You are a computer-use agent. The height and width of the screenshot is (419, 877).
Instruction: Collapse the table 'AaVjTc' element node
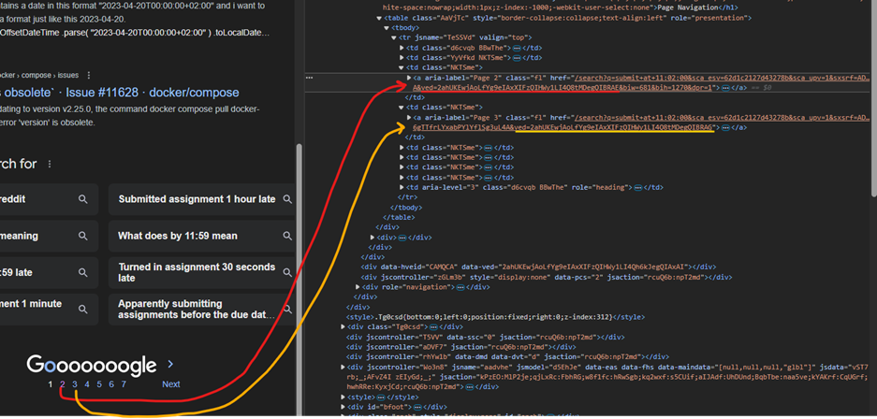point(379,18)
